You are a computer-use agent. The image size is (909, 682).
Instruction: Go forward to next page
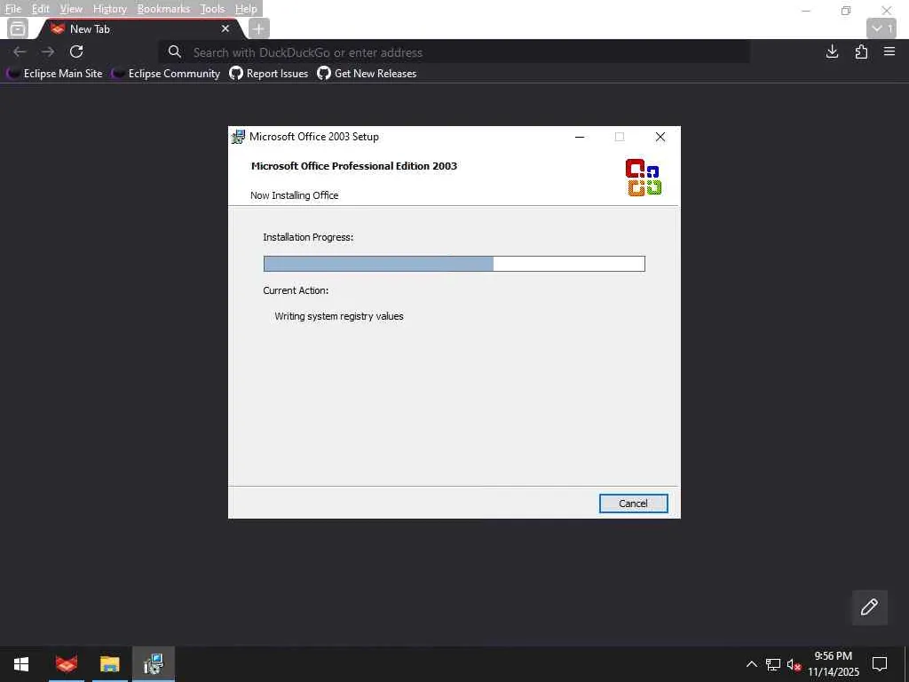48,52
